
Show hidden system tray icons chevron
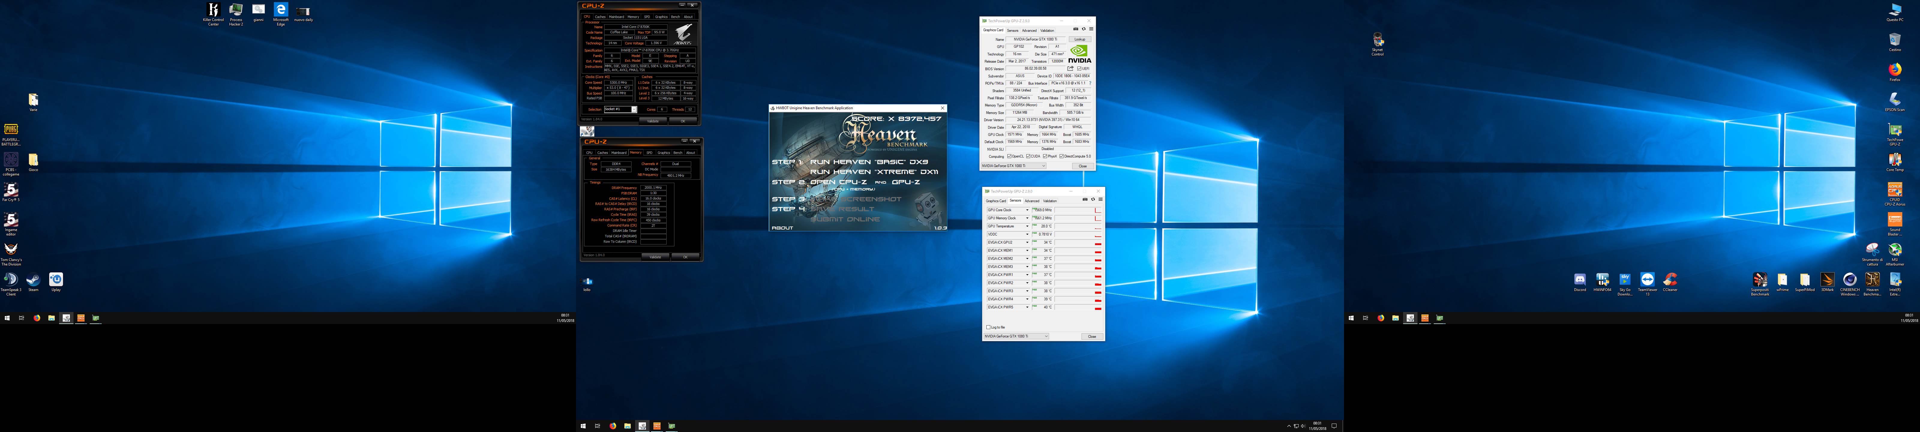tap(1289, 426)
